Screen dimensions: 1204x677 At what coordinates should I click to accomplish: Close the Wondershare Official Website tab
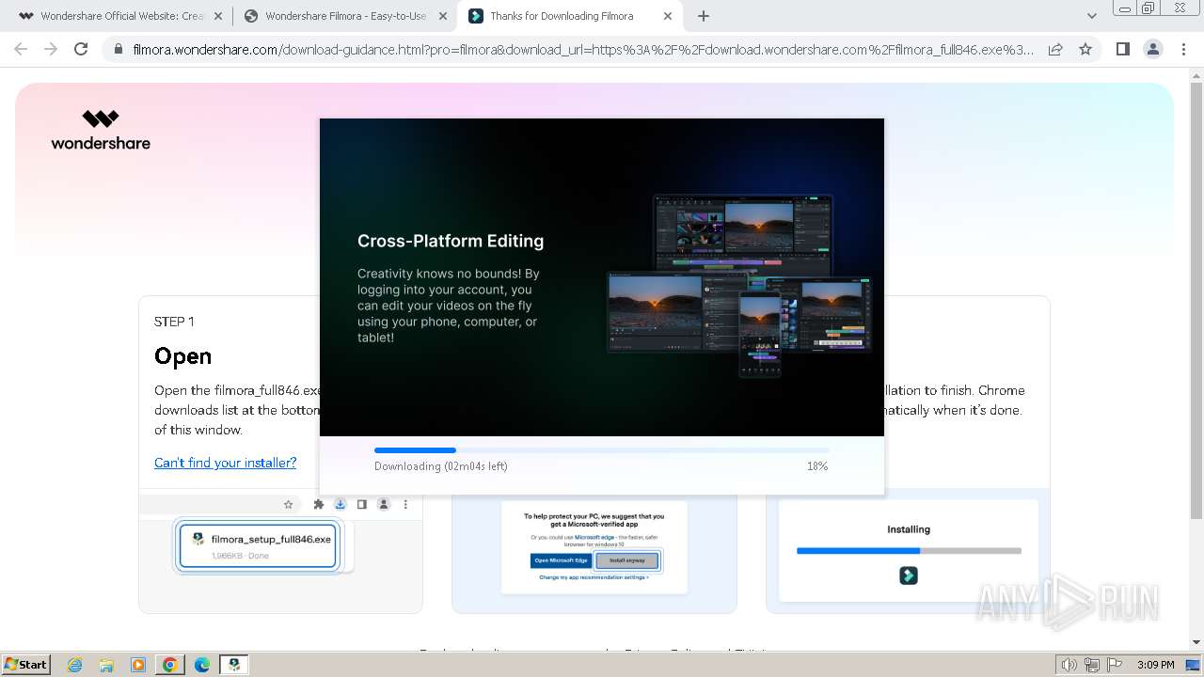coord(218,16)
